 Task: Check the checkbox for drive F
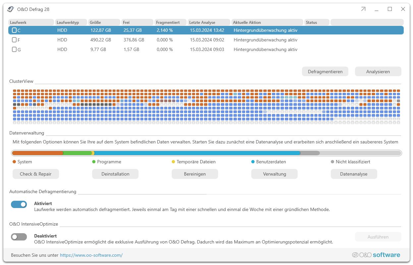tap(14, 40)
